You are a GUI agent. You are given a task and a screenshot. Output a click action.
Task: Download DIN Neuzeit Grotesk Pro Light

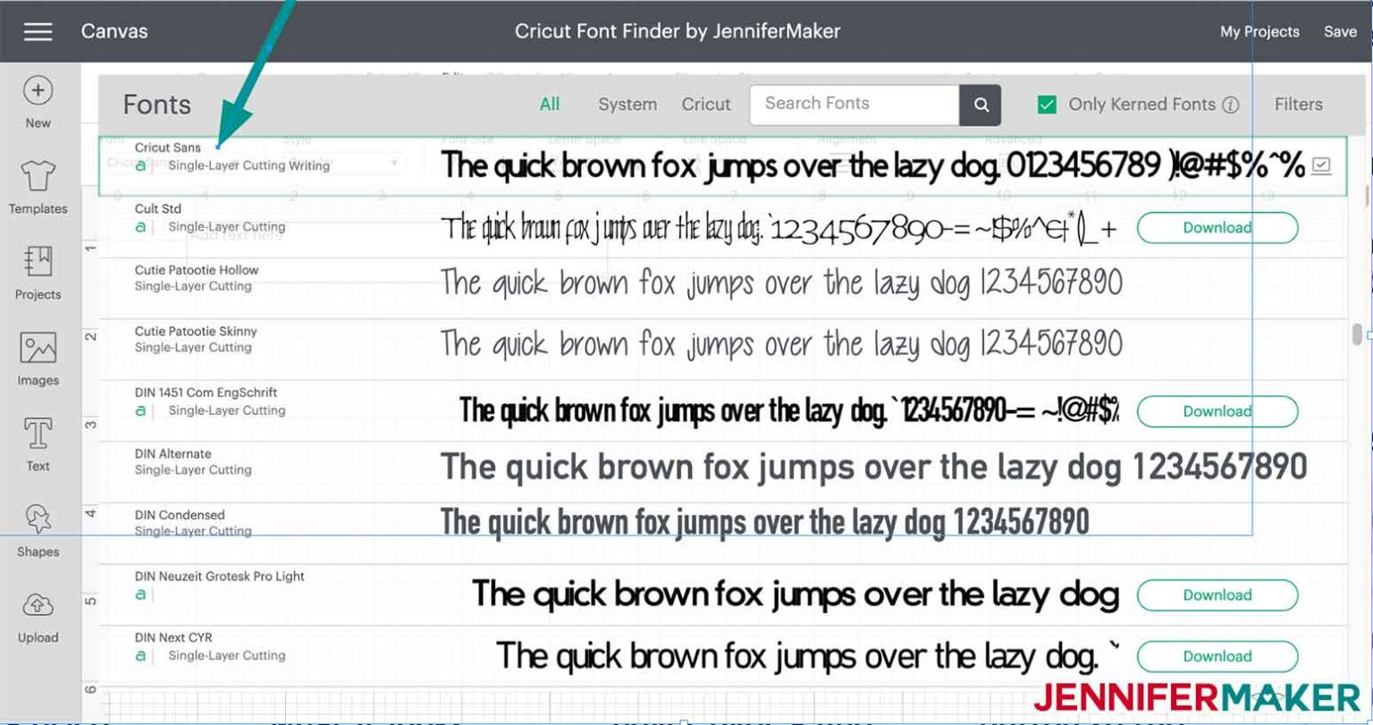1217,595
